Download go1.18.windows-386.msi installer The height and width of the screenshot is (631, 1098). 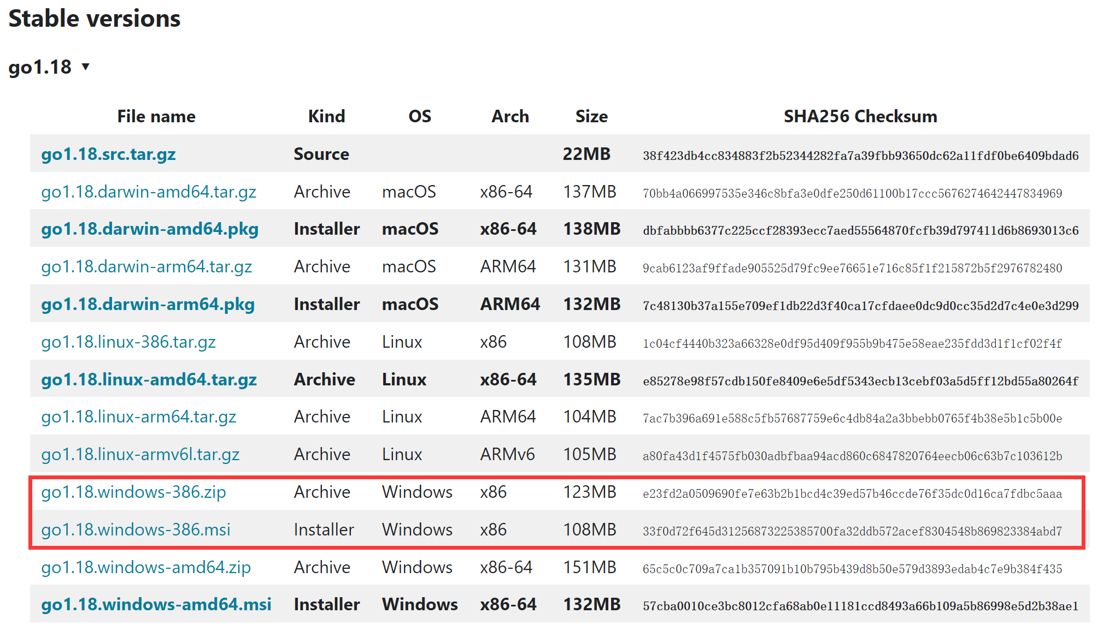coord(136,529)
